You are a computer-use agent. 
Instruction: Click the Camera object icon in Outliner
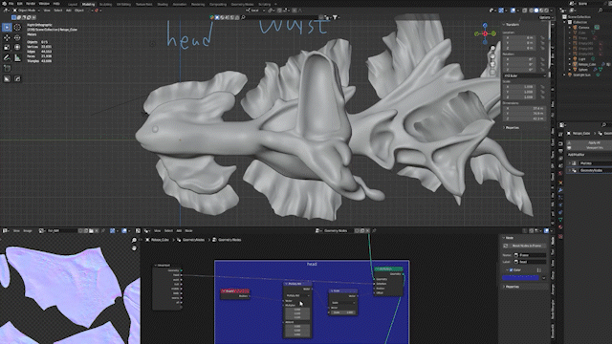click(575, 28)
